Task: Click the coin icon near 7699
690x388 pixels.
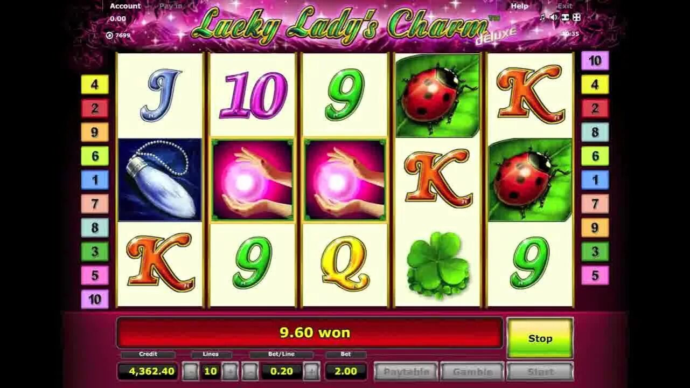Action: 109,35
